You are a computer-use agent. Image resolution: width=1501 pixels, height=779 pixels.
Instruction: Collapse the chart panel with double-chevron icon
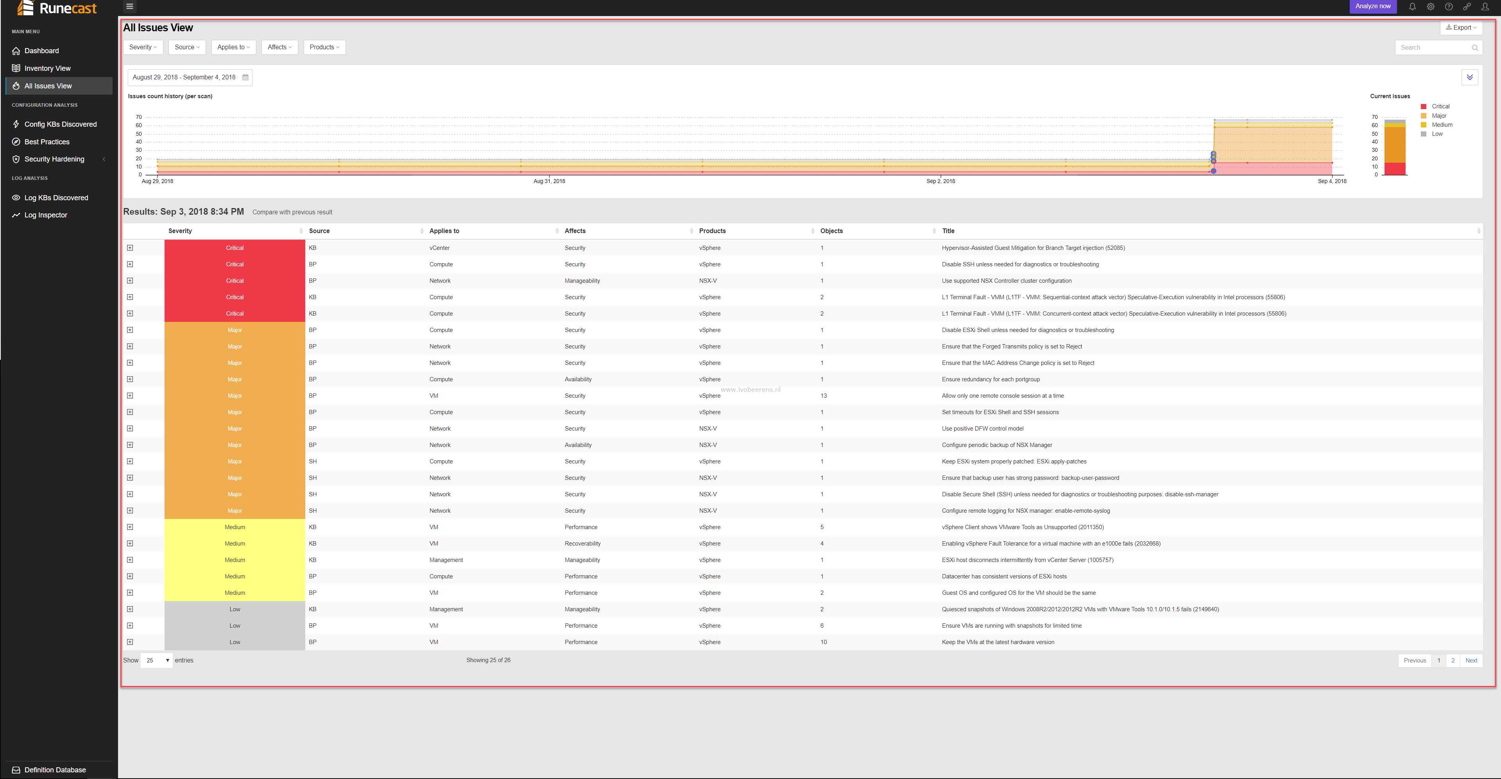pos(1470,77)
